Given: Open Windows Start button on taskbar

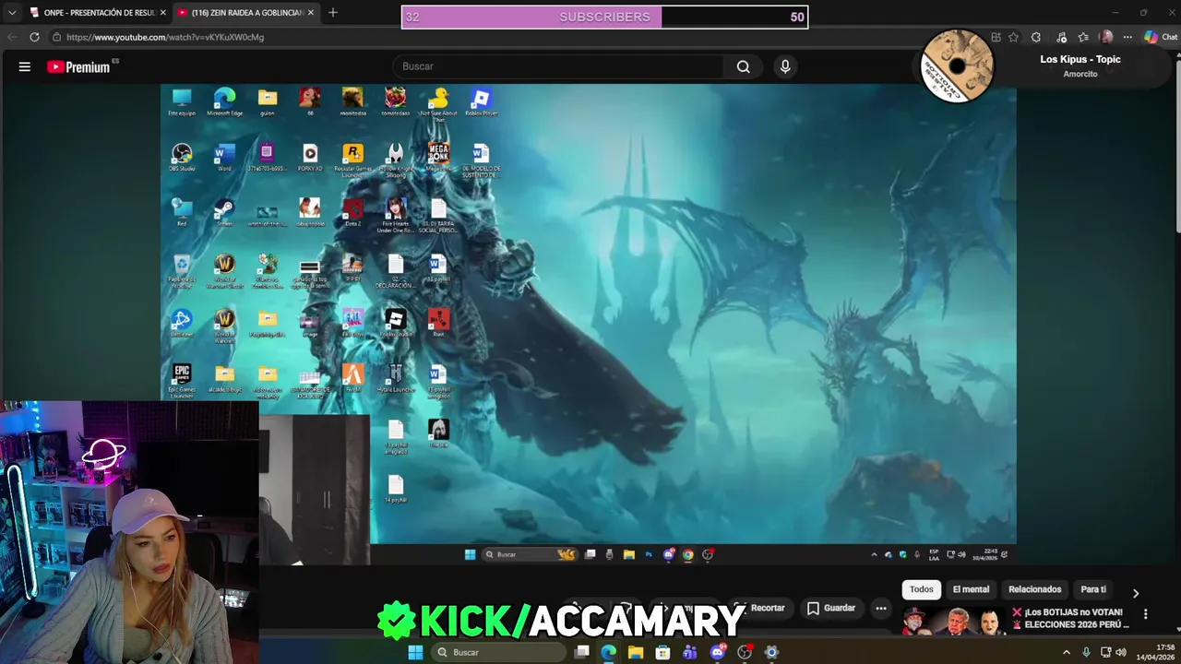Looking at the screenshot, I should (x=415, y=652).
